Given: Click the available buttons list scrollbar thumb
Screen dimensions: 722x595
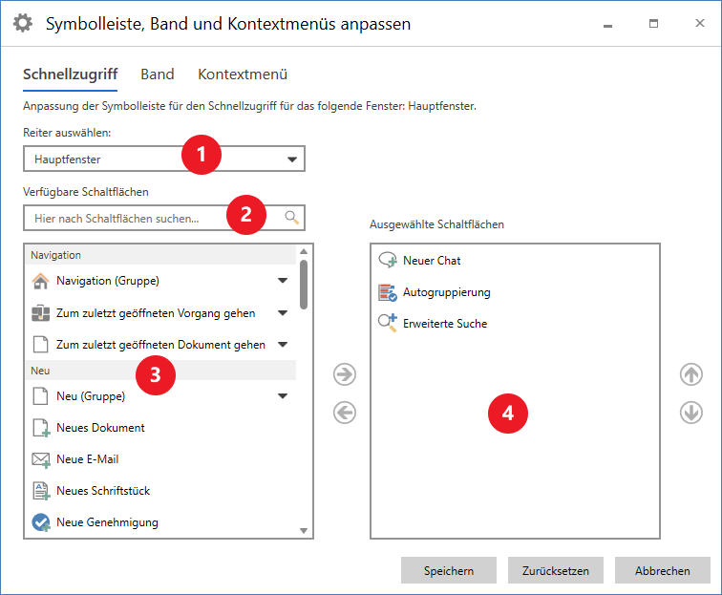Looking at the screenshot, I should click(x=304, y=285).
